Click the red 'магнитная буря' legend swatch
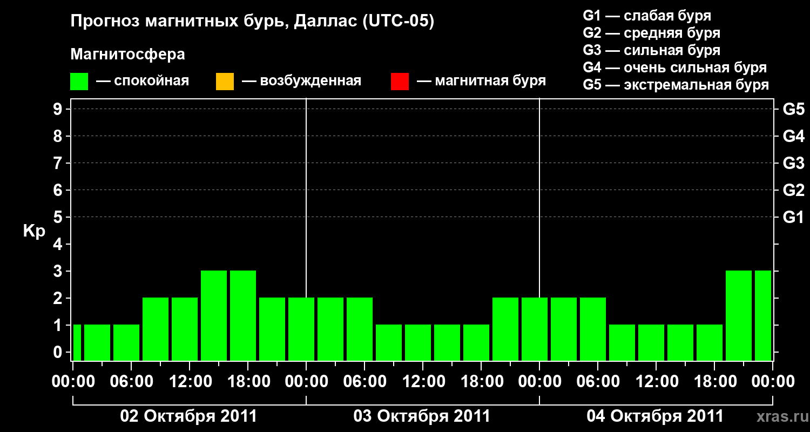The height and width of the screenshot is (432, 810). (x=400, y=82)
